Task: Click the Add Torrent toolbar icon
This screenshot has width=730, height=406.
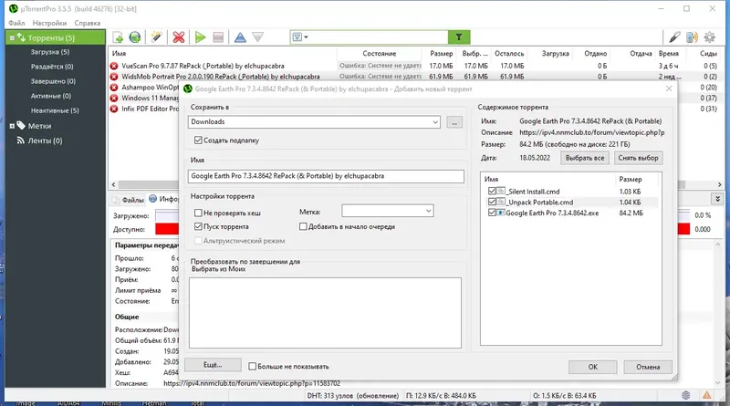Action: point(118,37)
